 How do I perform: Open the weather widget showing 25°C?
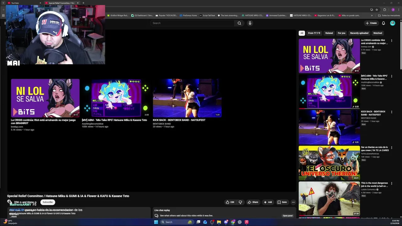click(10, 222)
